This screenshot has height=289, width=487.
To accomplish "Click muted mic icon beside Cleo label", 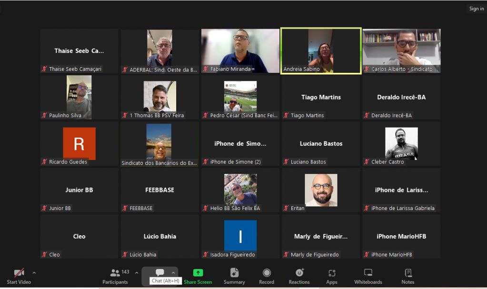I will tap(44, 255).
